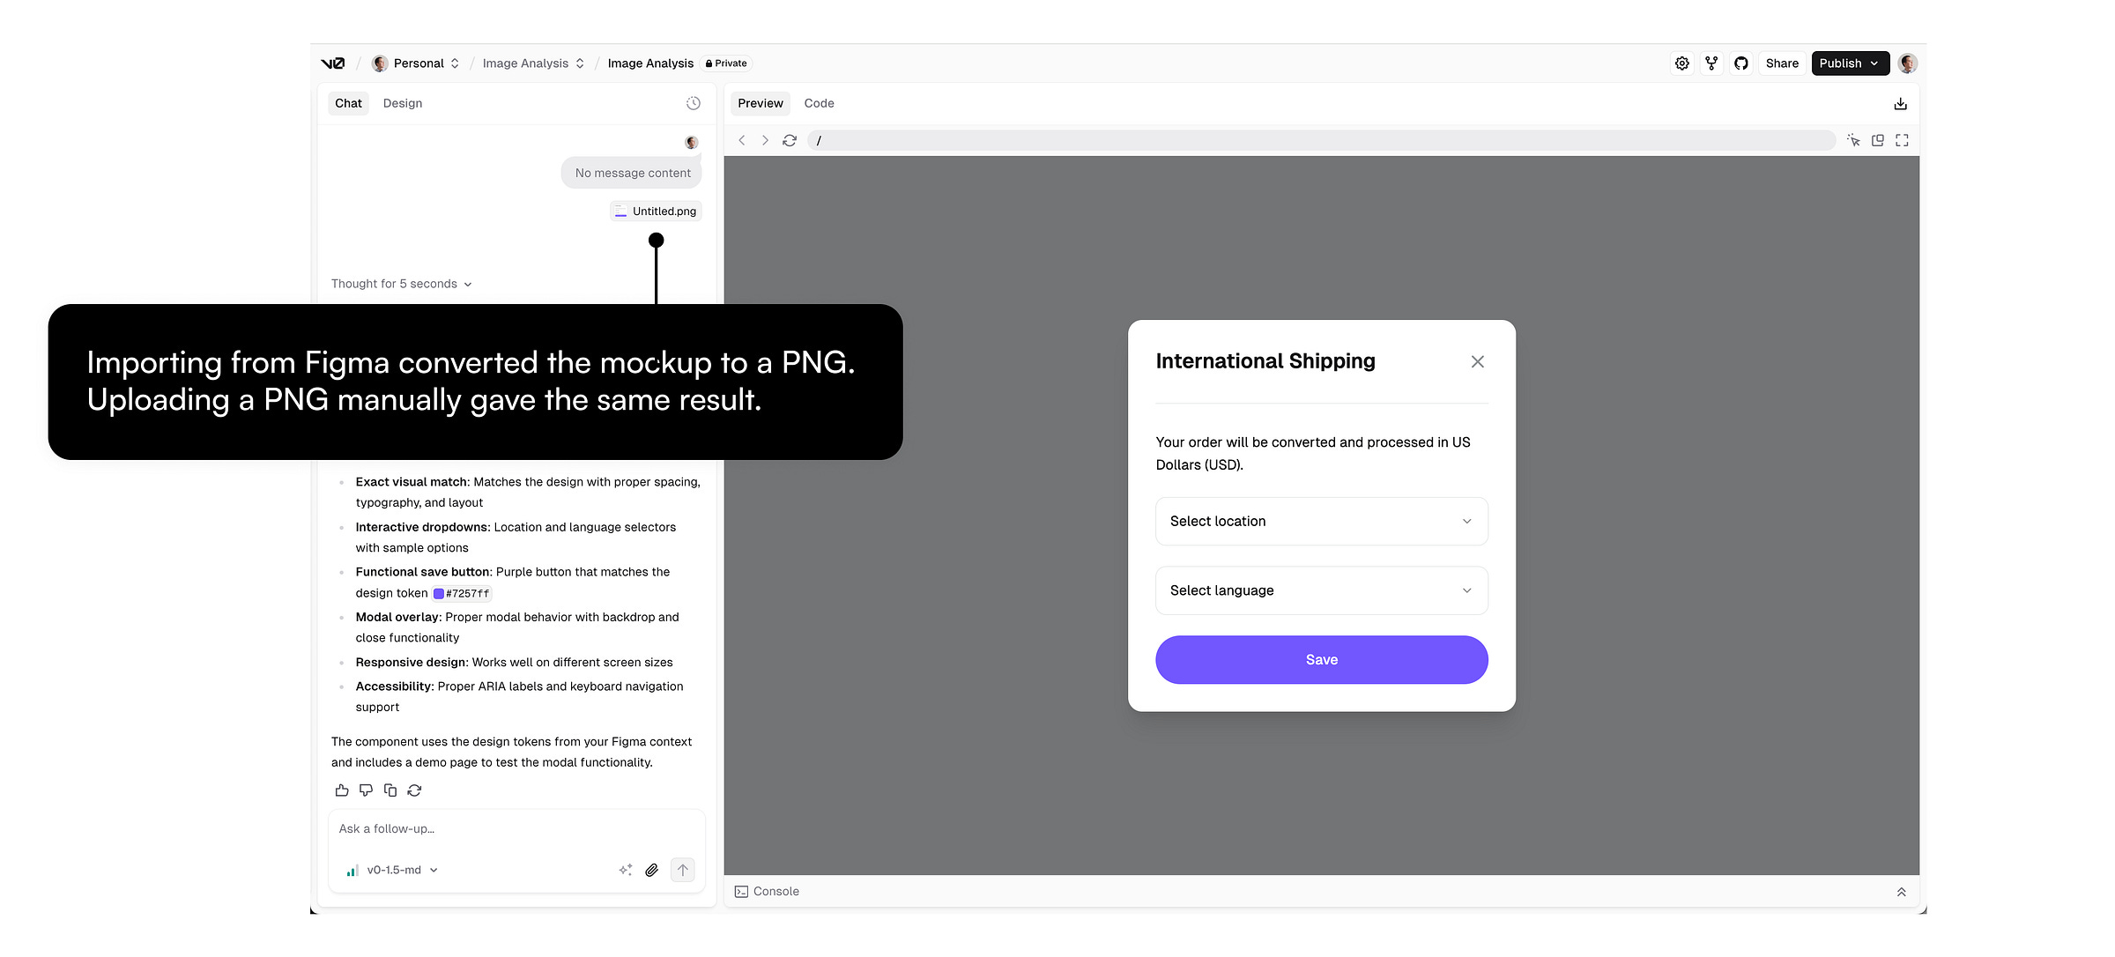Viewport: 2115px width, 957px height.
Task: Expand the Select location dropdown
Action: [1321, 522]
